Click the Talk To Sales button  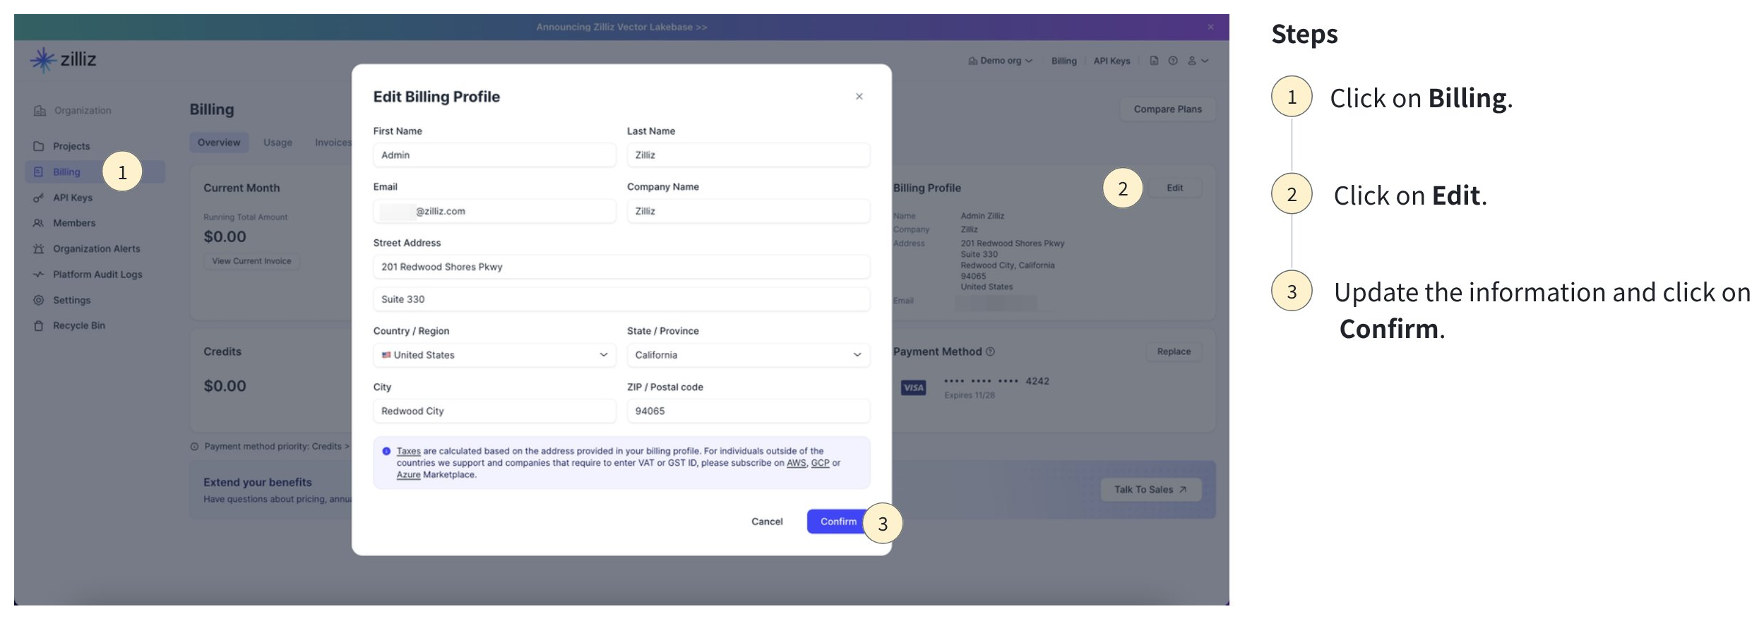(1150, 490)
